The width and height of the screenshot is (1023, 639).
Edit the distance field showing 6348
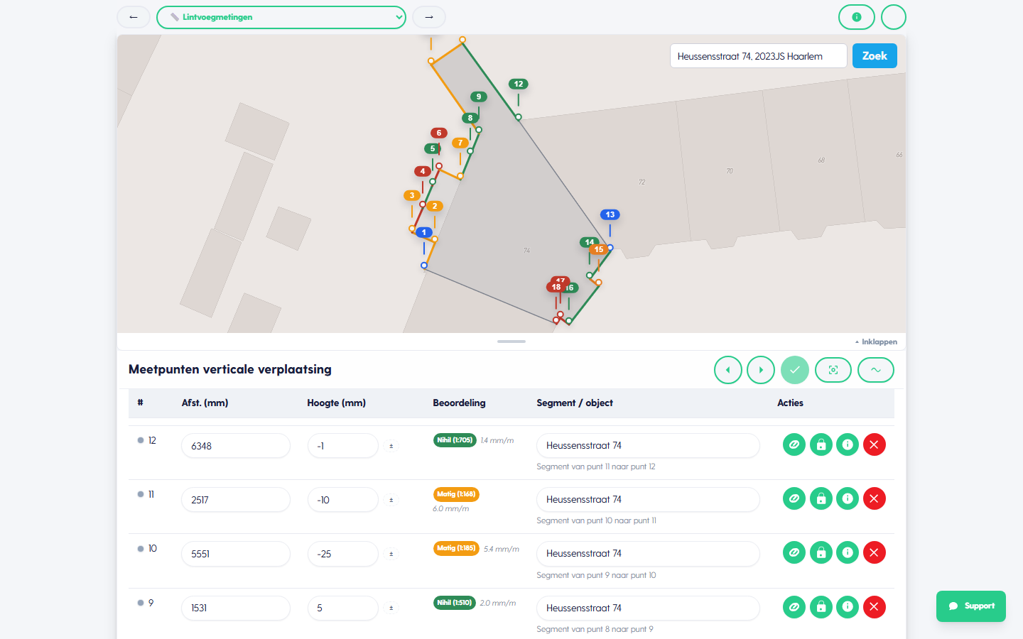pos(236,446)
